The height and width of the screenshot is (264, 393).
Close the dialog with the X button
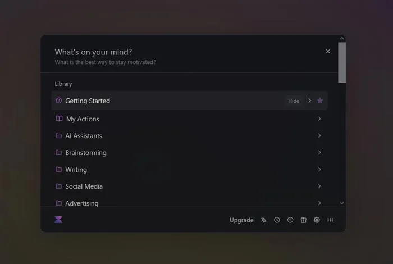[328, 51]
